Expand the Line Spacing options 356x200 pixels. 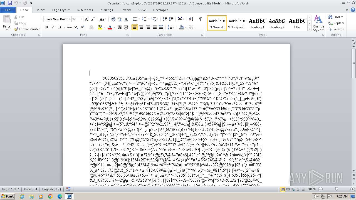click(171, 27)
